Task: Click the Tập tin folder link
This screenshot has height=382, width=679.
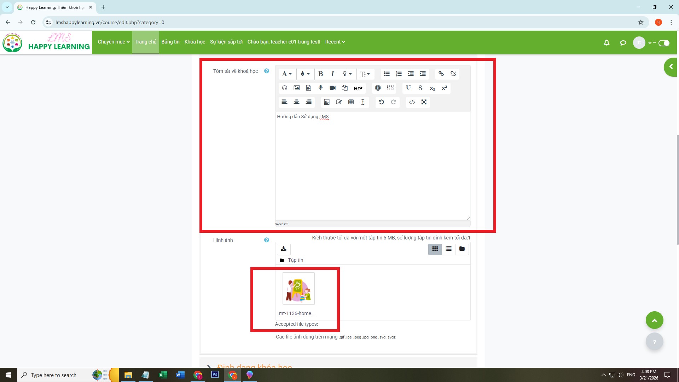Action: pyautogui.click(x=295, y=260)
